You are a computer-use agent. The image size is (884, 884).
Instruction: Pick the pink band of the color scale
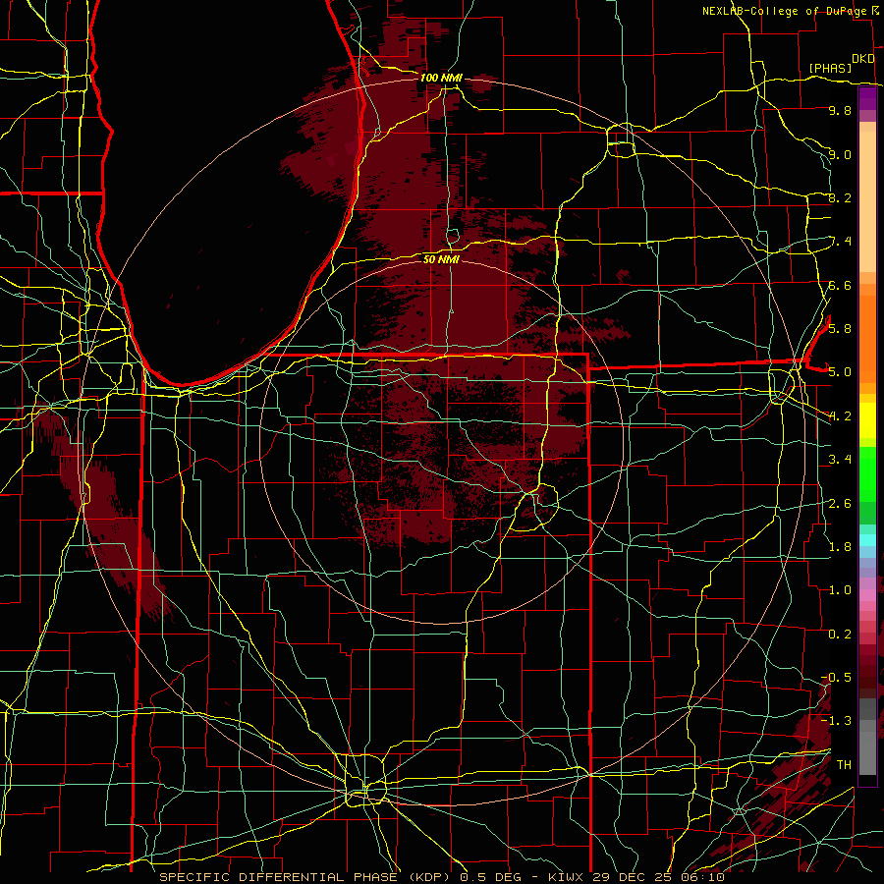click(x=867, y=595)
